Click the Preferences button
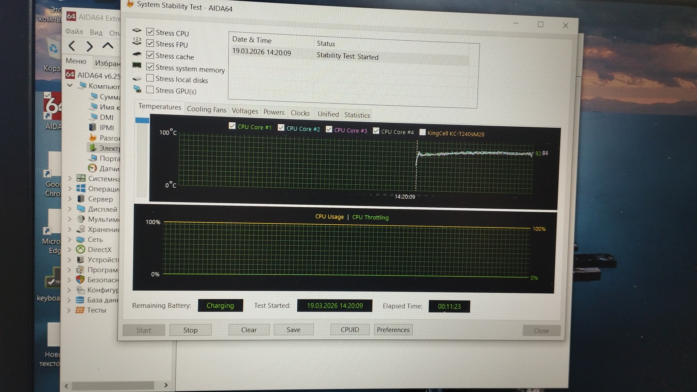The width and height of the screenshot is (697, 392). [x=393, y=330]
